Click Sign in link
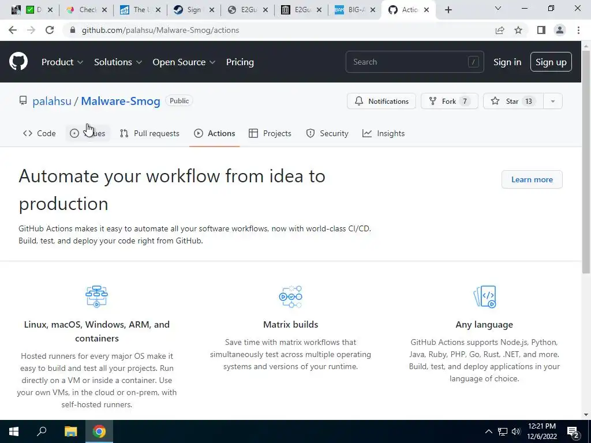591x443 pixels. click(x=507, y=62)
